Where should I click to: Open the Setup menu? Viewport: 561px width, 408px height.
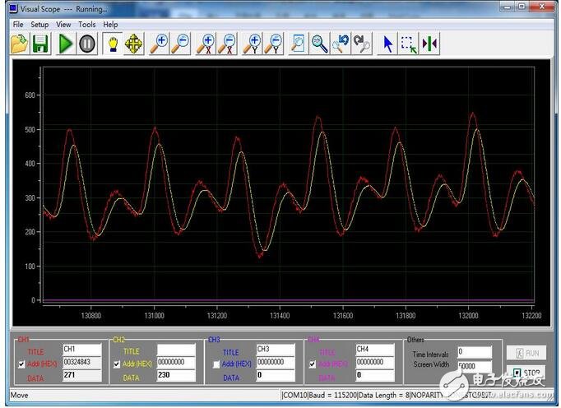(x=39, y=25)
